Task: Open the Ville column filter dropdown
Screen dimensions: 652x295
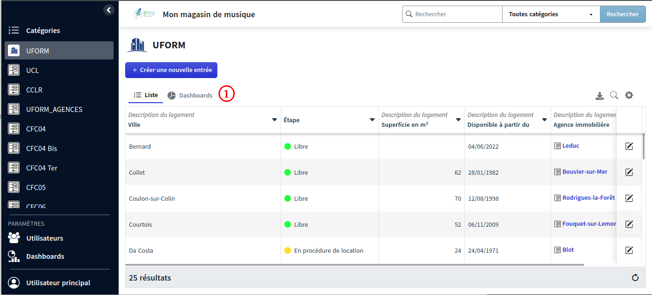Action: [x=274, y=119]
